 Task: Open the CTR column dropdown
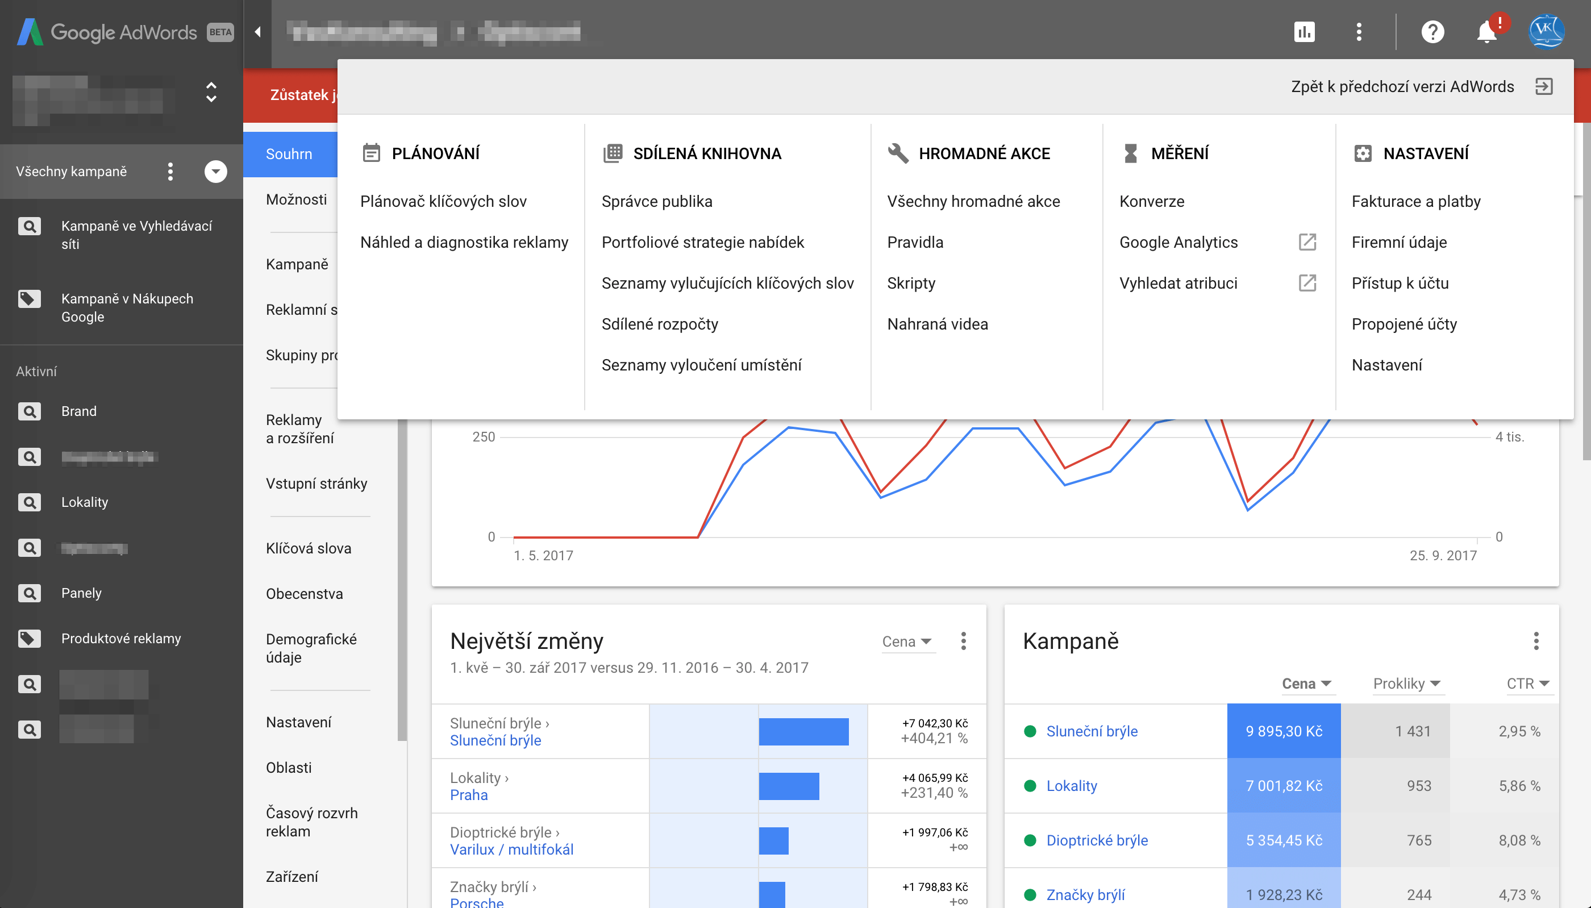1527,684
